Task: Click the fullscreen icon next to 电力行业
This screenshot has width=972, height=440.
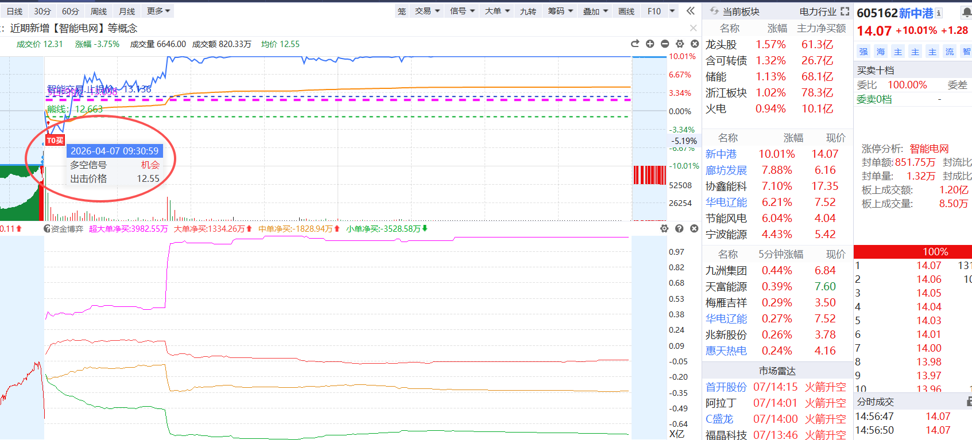Action: (845, 11)
